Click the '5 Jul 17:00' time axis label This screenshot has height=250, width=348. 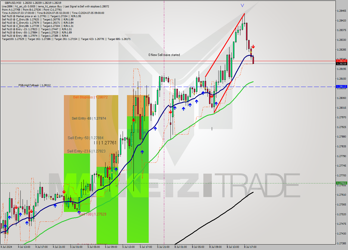(146, 247)
